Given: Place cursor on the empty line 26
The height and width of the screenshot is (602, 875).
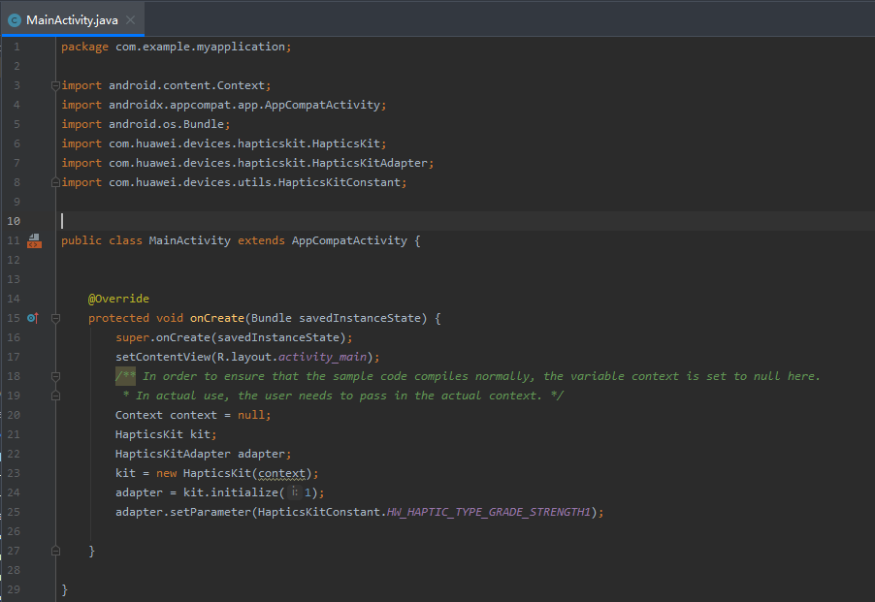Looking at the screenshot, I should tap(291, 531).
